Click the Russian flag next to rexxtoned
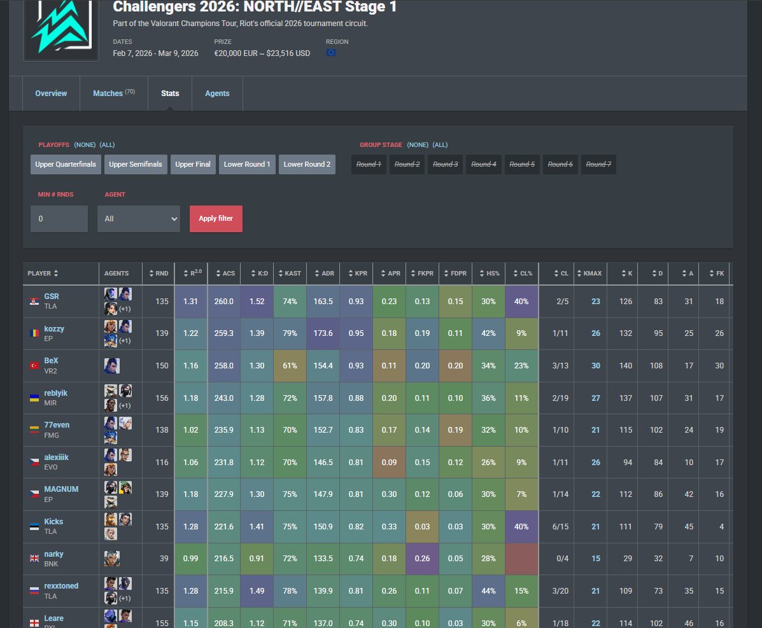 [34, 590]
